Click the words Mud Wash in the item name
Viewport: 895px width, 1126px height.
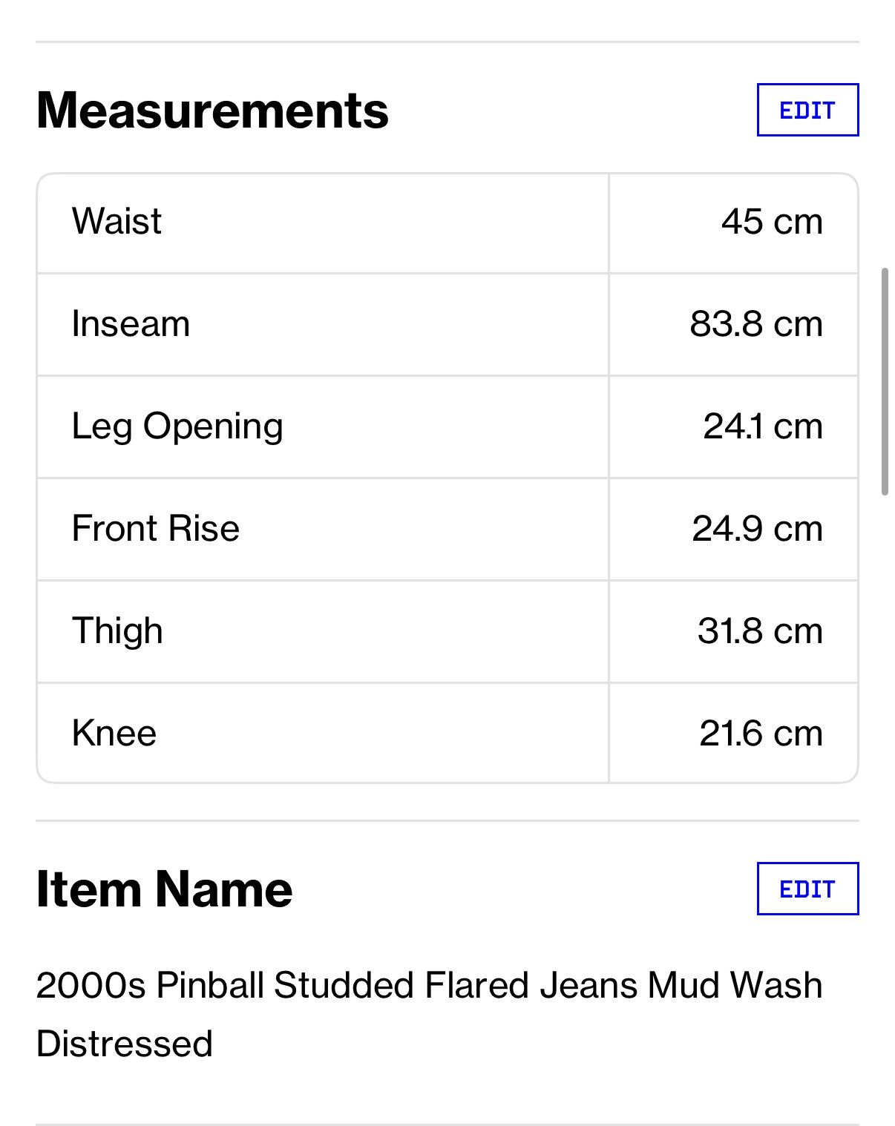tap(735, 986)
